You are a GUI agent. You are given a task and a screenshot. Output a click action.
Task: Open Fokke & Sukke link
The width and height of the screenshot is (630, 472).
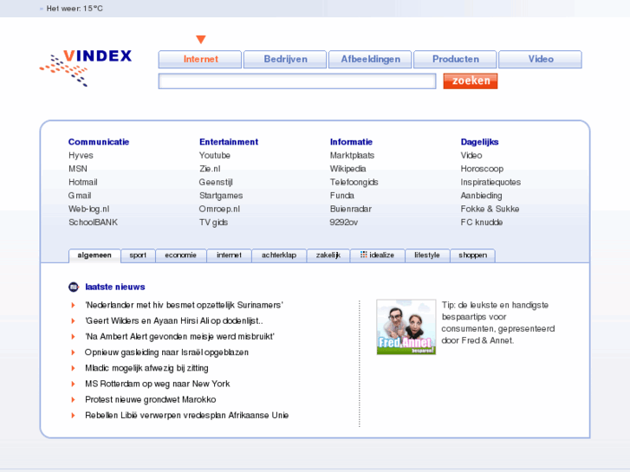point(490,210)
